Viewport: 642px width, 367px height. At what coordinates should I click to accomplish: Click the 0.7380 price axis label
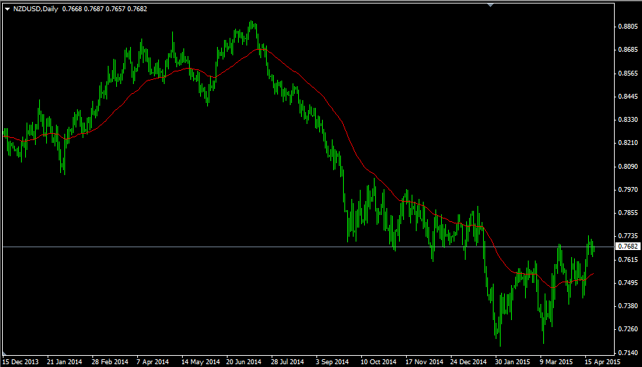coord(628,305)
